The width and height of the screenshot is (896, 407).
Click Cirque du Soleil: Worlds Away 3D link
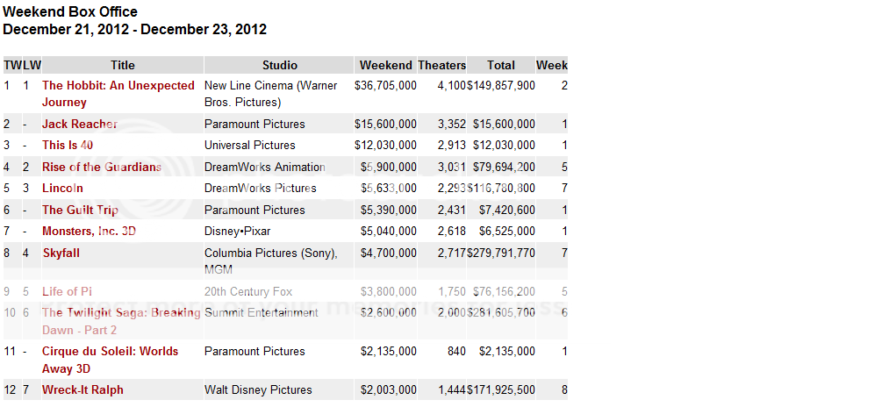pos(110,352)
